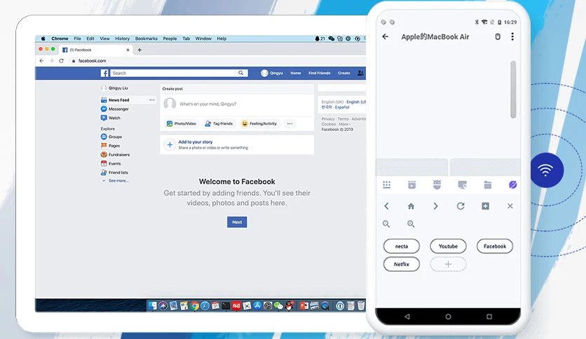Open the Chrome menu in macOS menu bar
This screenshot has height=339, width=586.
(x=60, y=39)
